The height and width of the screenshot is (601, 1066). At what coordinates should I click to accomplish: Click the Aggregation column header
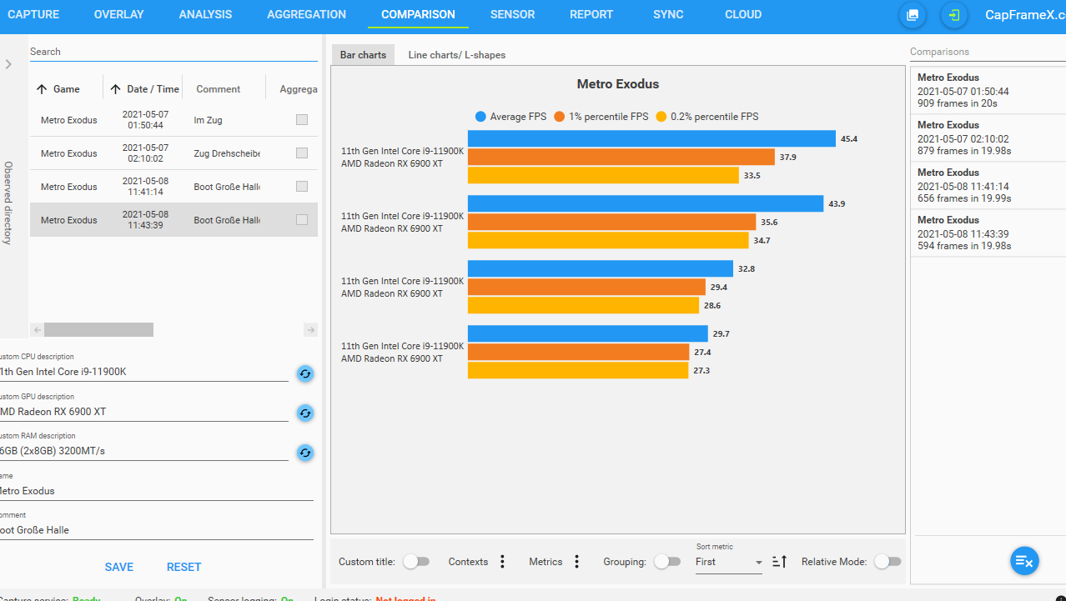pyautogui.click(x=299, y=89)
